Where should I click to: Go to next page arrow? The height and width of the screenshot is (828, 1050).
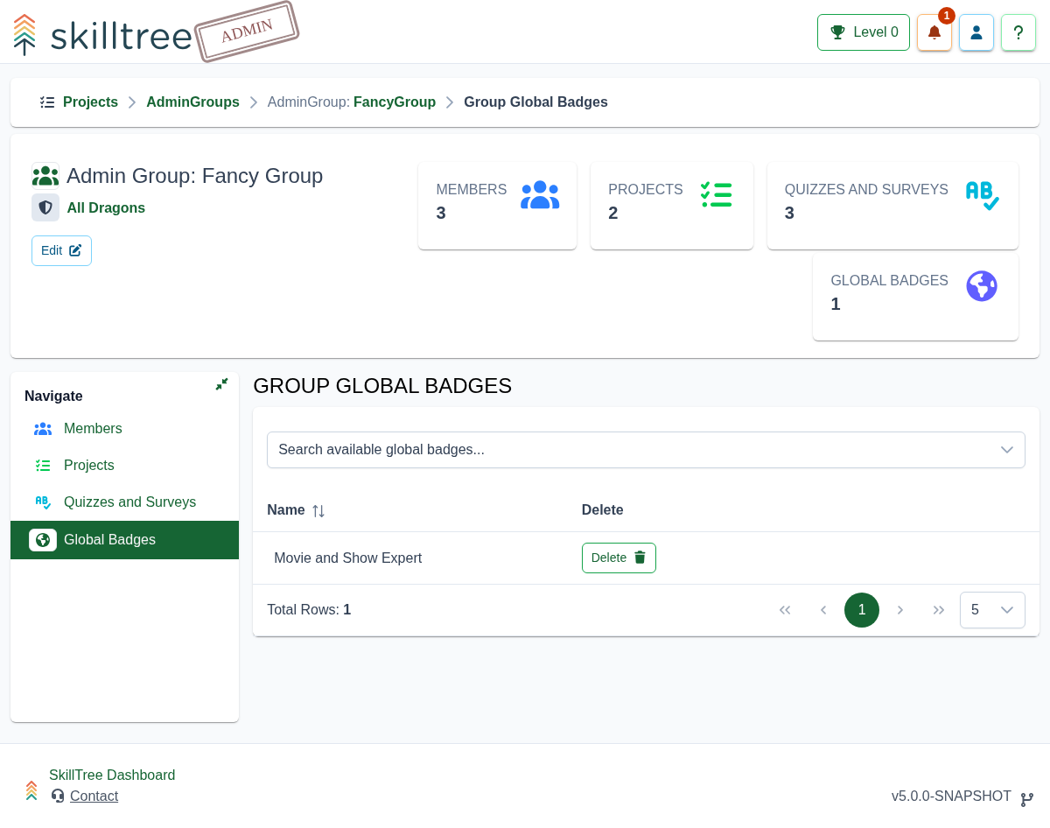click(x=900, y=610)
